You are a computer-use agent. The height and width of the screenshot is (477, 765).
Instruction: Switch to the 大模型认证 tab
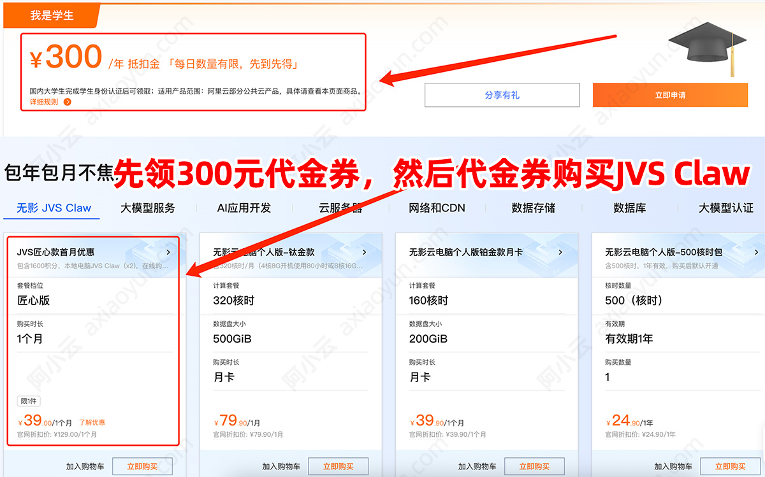726,208
